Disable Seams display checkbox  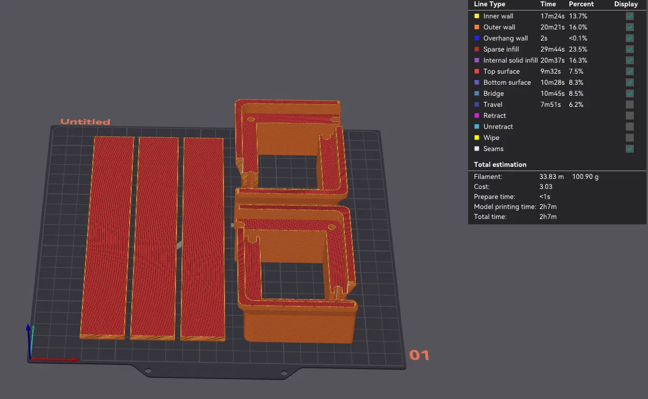[630, 149]
